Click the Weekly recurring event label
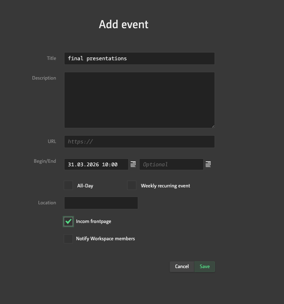The width and height of the screenshot is (284, 304). [x=166, y=186]
